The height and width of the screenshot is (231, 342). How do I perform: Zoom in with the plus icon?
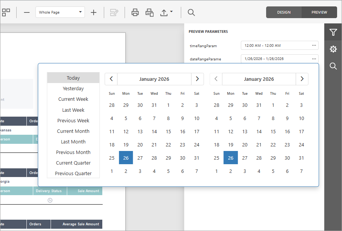tap(94, 12)
